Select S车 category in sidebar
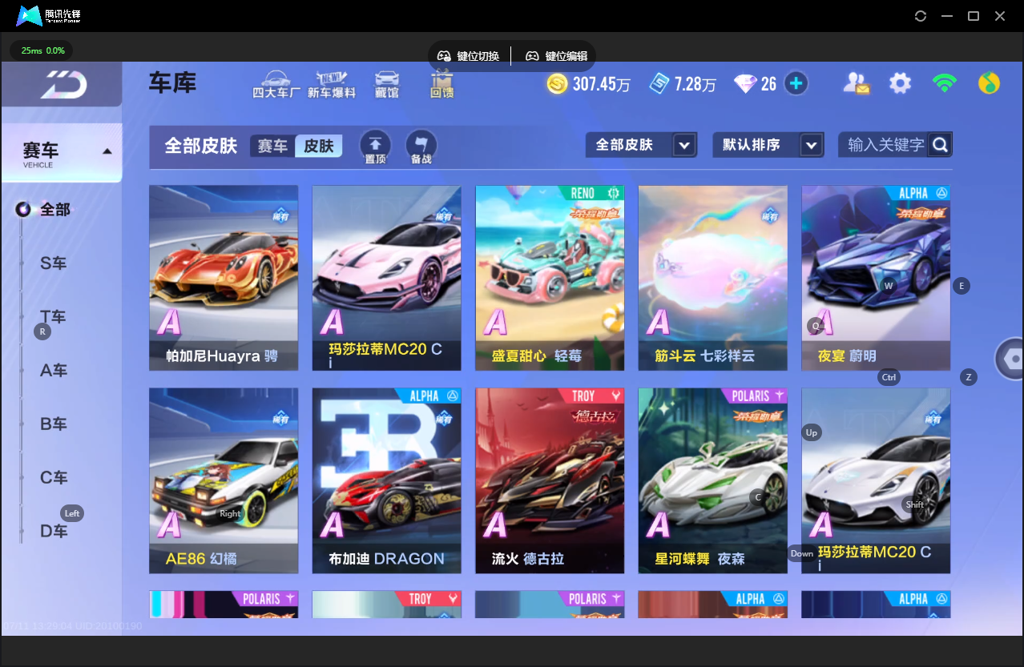The image size is (1024, 667). 53,263
